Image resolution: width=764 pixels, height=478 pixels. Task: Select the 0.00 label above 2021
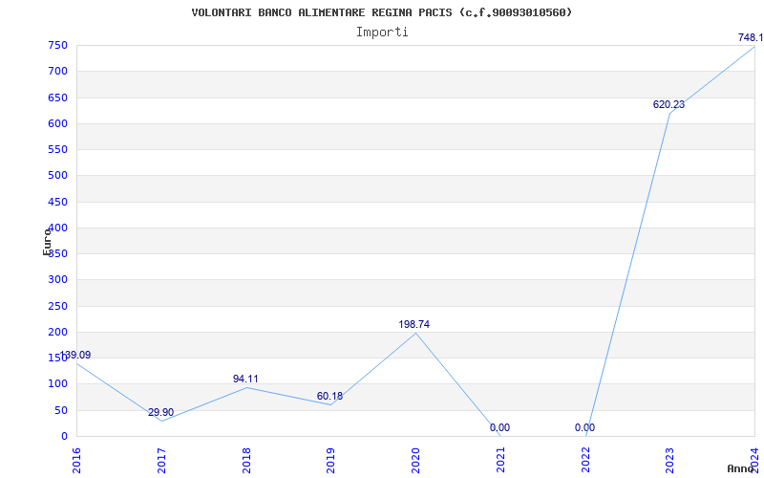(x=499, y=427)
